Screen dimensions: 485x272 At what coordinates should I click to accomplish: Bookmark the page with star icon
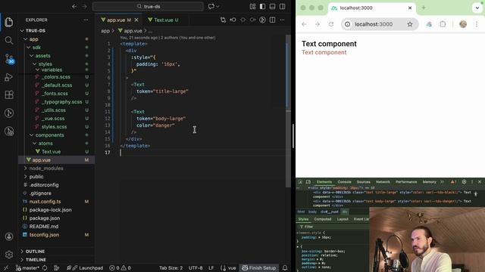410,24
